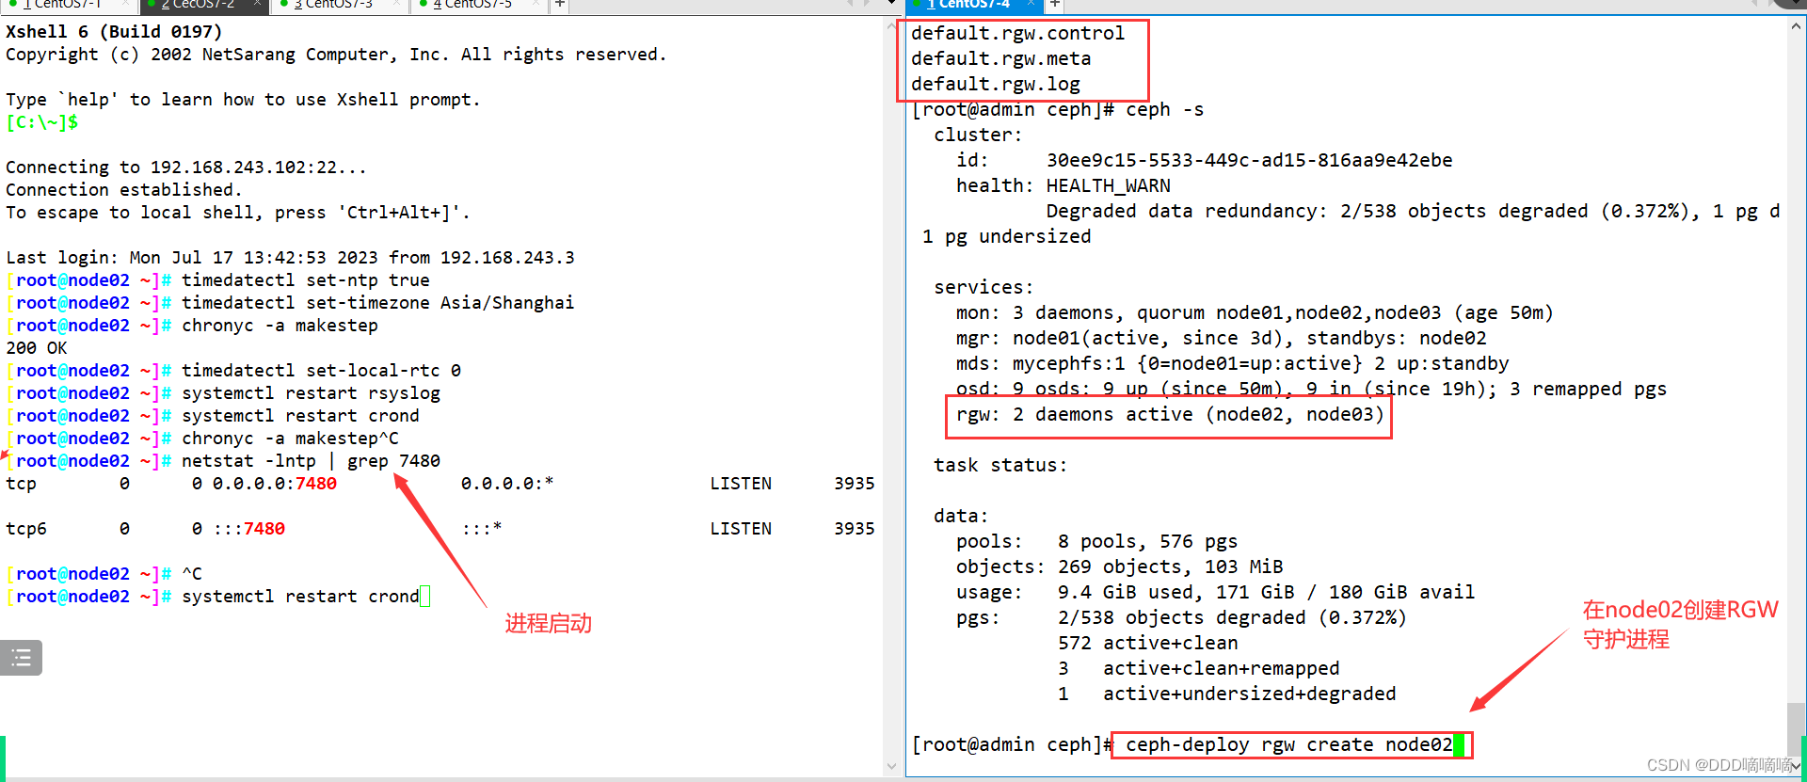Click the 'Xshell 6 (Build 0197)' header
1807x782 pixels.
pyautogui.click(x=114, y=31)
